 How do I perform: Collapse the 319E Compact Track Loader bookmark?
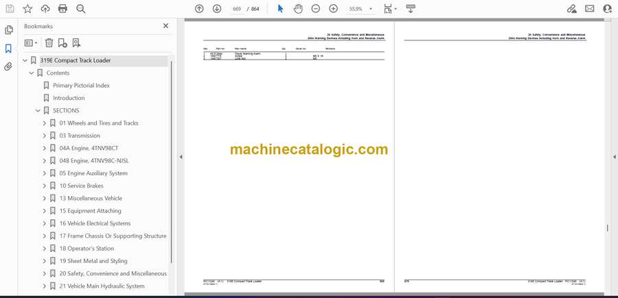(x=25, y=60)
